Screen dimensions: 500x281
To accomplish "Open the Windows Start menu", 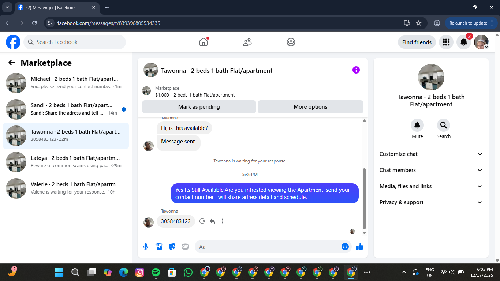I will point(59,272).
